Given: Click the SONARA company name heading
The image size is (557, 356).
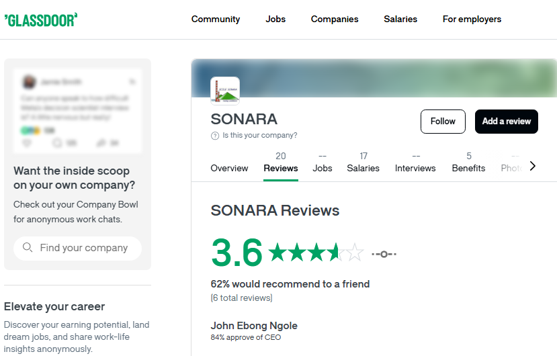Looking at the screenshot, I should click(x=244, y=119).
